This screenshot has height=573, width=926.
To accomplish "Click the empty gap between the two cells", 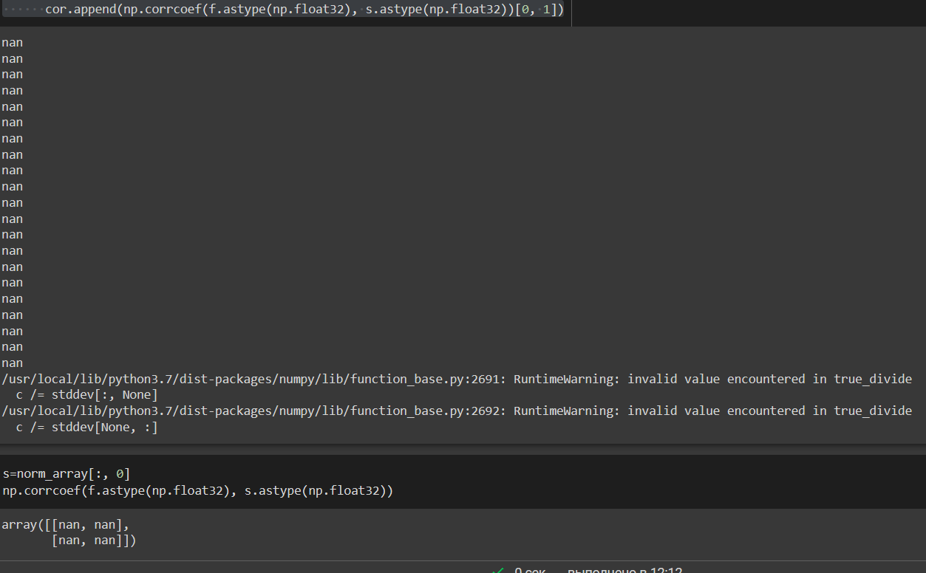I will 443,449.
